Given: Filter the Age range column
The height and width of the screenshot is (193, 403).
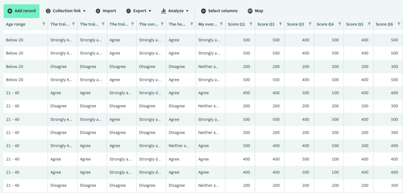Looking at the screenshot, I should (44, 24).
